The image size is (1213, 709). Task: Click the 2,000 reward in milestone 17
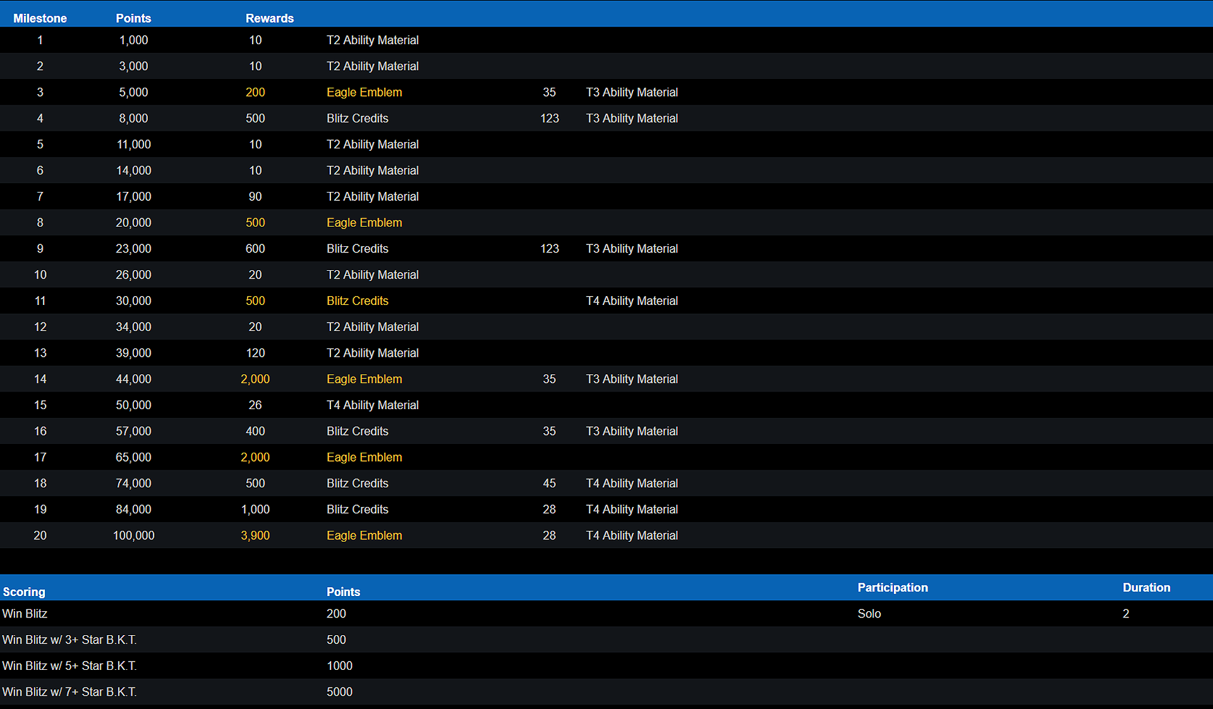pos(255,457)
